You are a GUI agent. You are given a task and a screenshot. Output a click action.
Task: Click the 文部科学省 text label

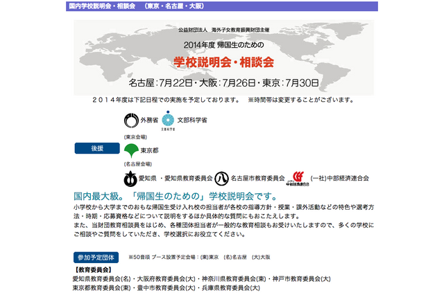[192, 120]
